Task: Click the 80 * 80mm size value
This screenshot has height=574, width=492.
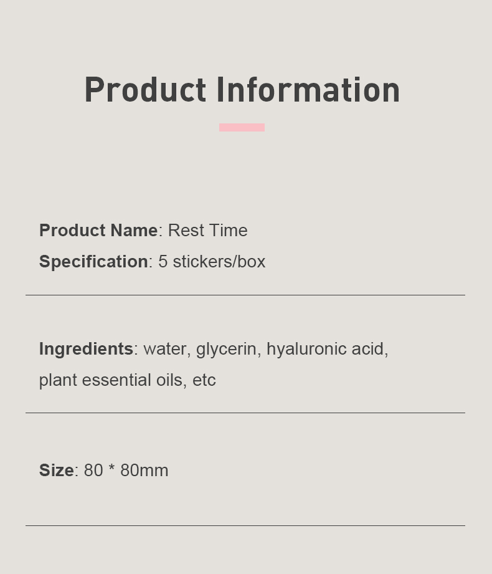Action: point(126,471)
